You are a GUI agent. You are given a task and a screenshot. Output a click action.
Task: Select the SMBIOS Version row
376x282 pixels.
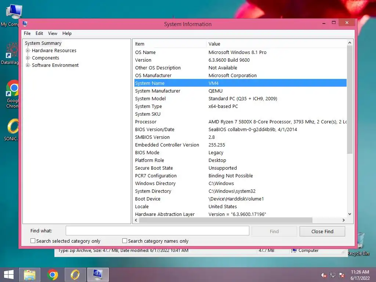click(x=240, y=137)
